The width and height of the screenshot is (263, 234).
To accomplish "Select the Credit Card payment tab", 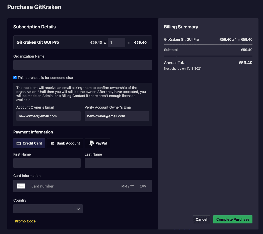I will (29, 143).
